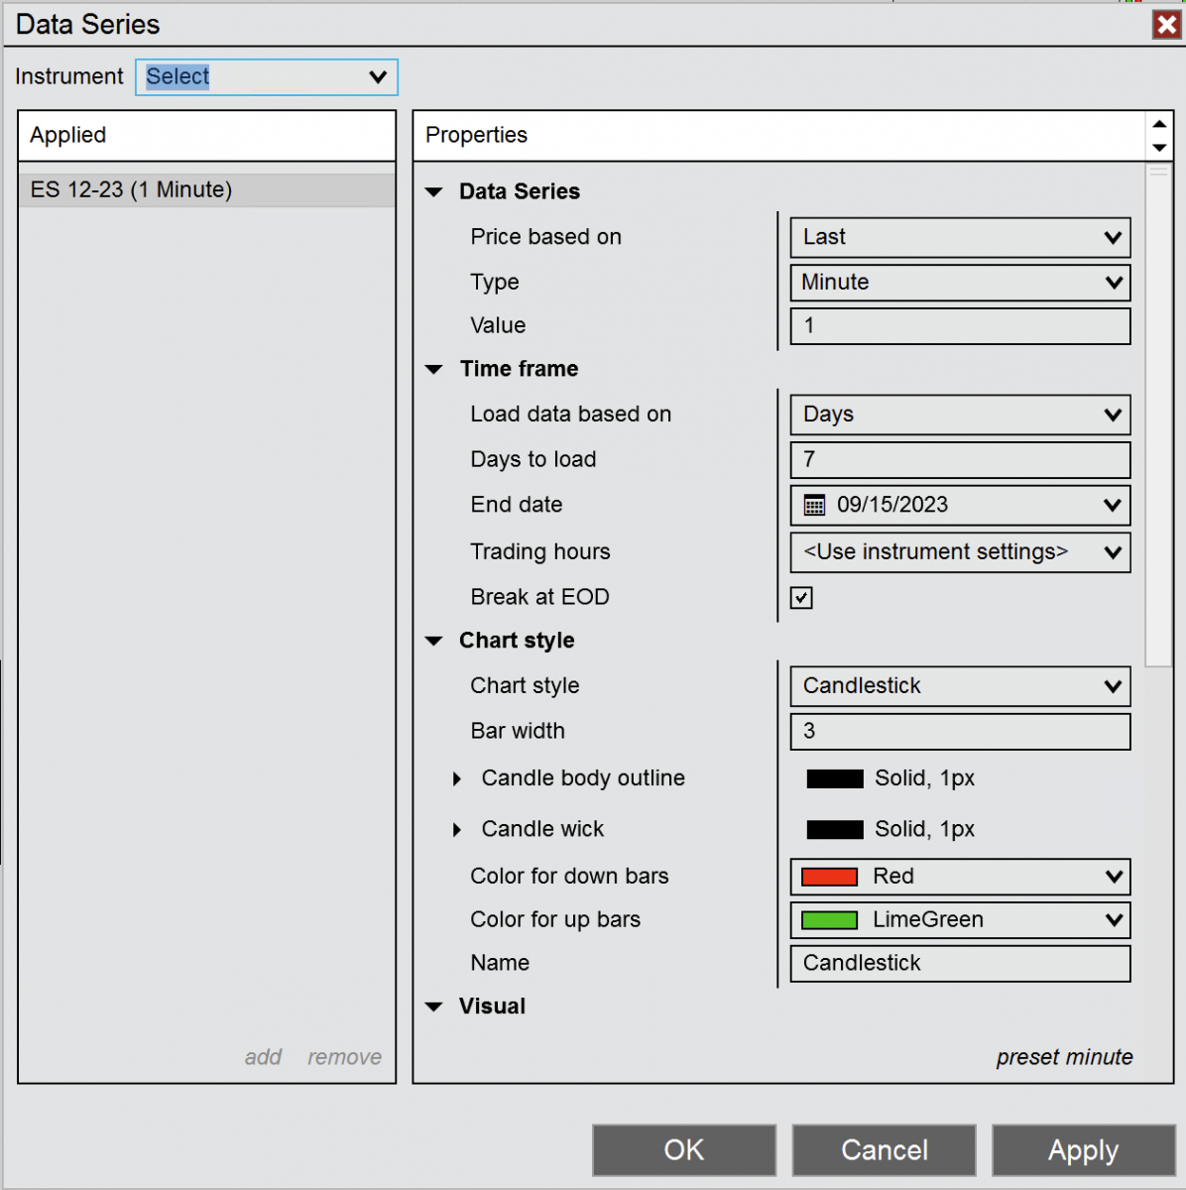Click the Bar width input field

click(x=960, y=732)
